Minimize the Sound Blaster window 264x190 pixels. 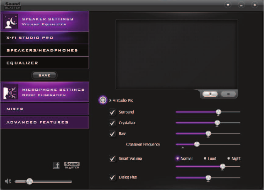click(x=241, y=5)
